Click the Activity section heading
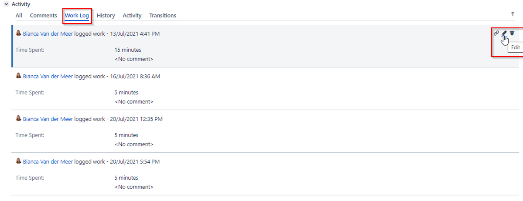523x201 pixels. click(21, 4)
